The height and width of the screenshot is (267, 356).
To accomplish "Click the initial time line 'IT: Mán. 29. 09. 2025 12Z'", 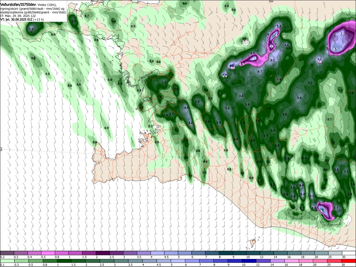I will point(18,16).
